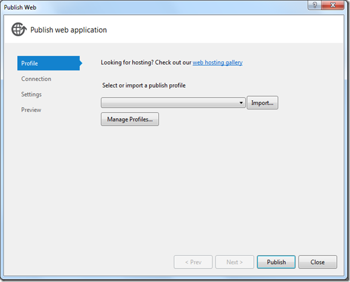Click inside the publish profile combo box
This screenshot has height=282, width=350.
170,103
